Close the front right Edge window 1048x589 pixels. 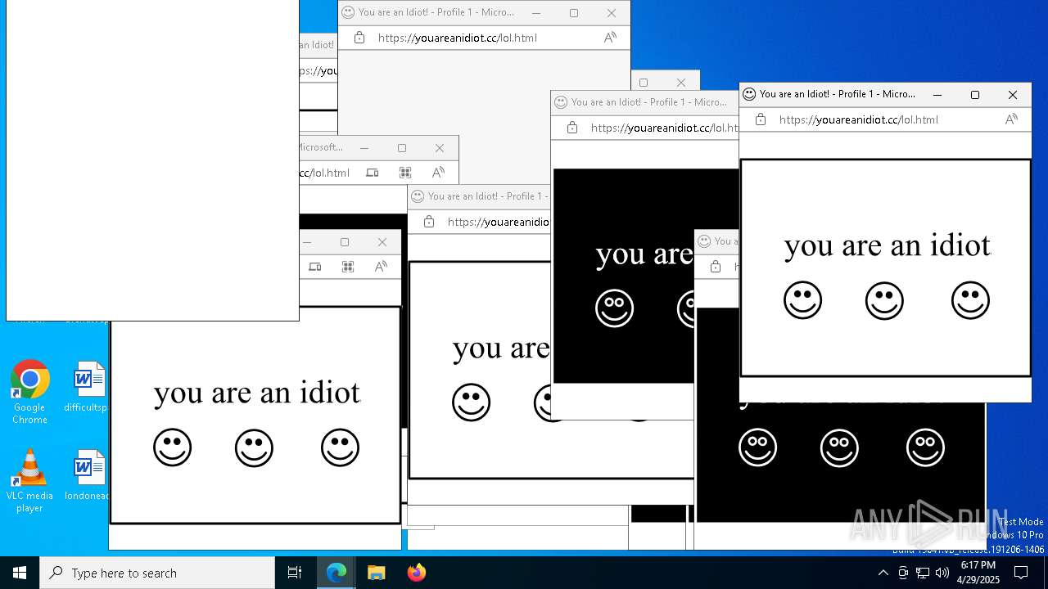coord(1013,95)
